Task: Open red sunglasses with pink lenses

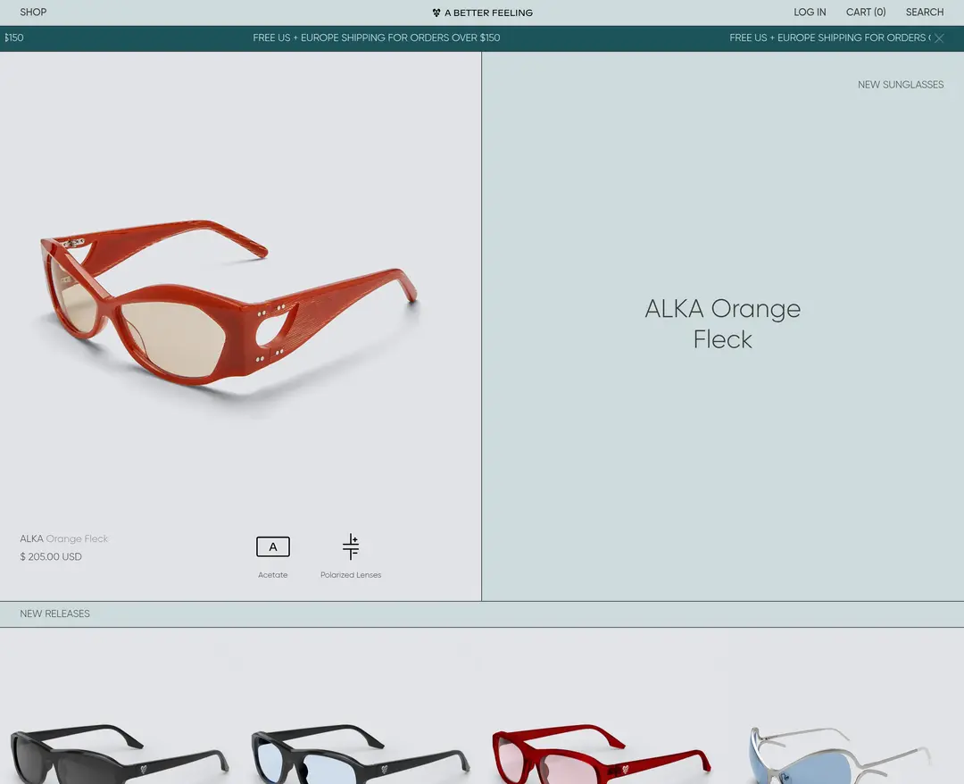Action: (602, 754)
